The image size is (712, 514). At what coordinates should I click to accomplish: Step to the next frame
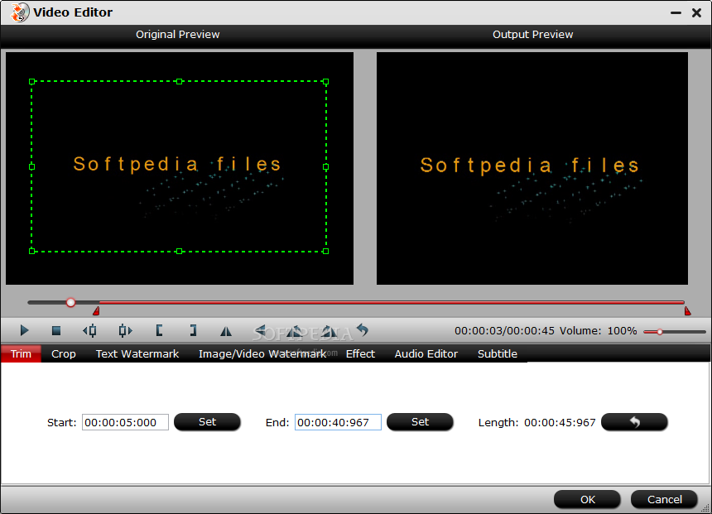click(x=125, y=330)
